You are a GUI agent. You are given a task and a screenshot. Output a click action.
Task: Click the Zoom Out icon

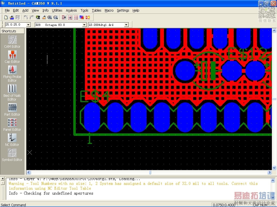point(55,17)
